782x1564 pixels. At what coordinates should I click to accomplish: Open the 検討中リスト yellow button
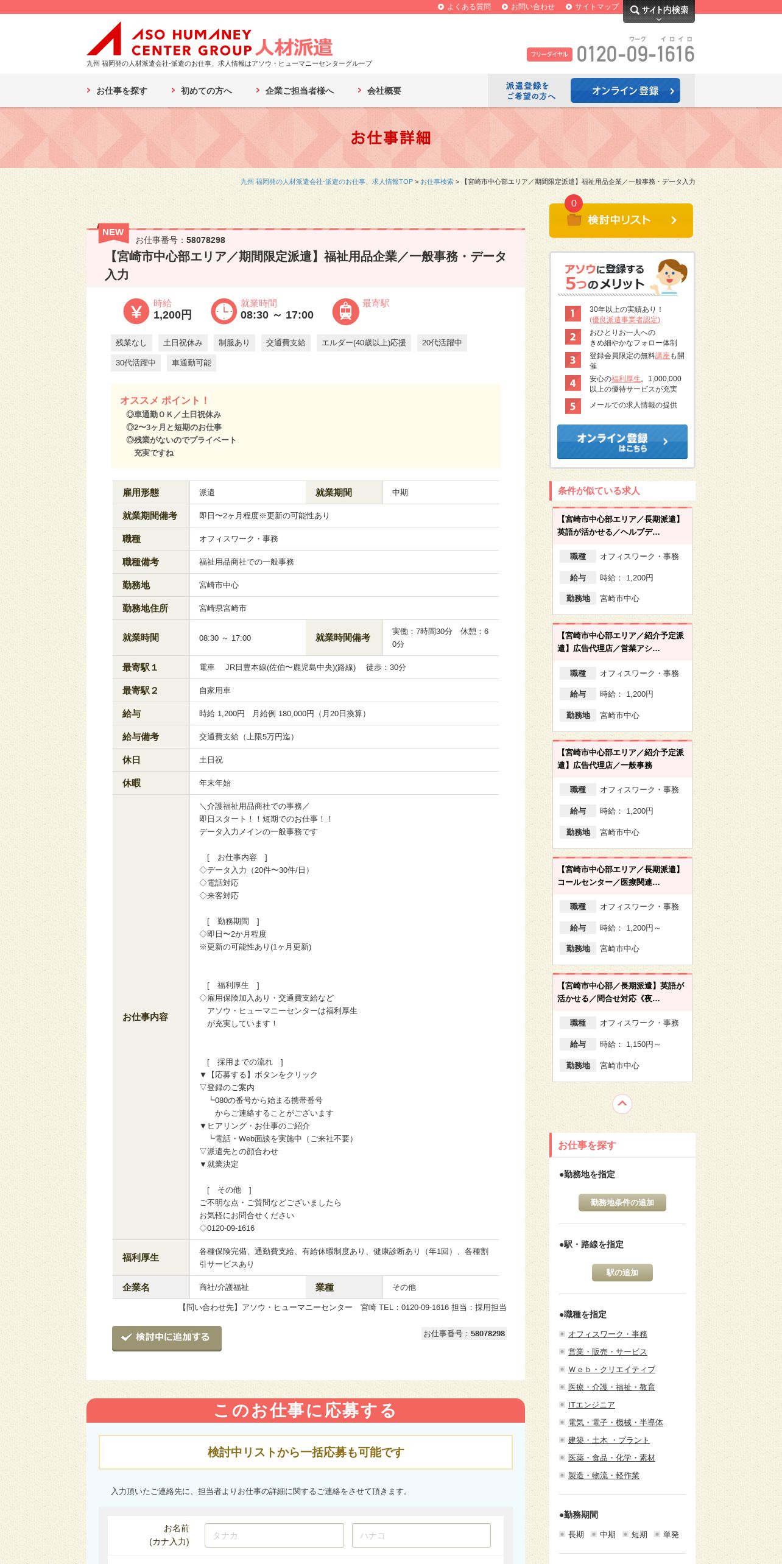tap(621, 220)
